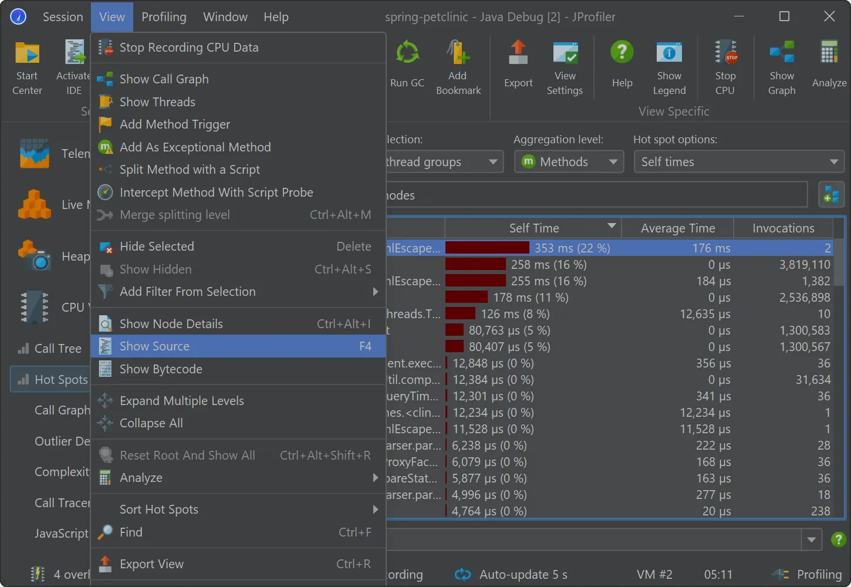Click the Activate IDE toolbar icon

[75, 53]
